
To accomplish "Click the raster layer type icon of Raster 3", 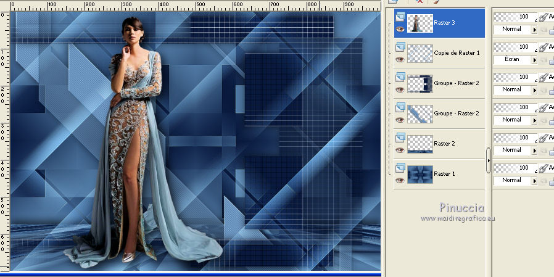I will coord(400,17).
